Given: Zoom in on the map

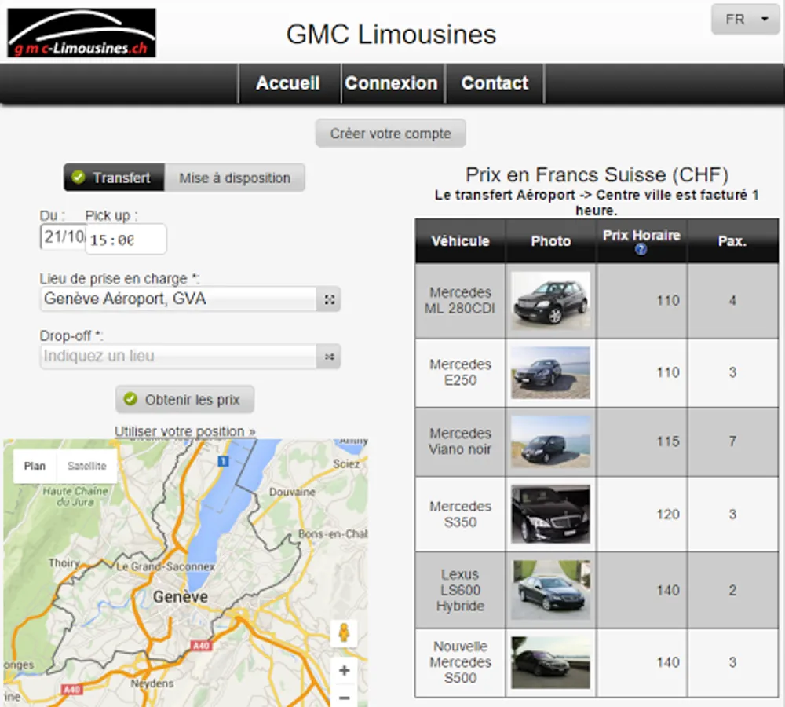Looking at the screenshot, I should [344, 670].
